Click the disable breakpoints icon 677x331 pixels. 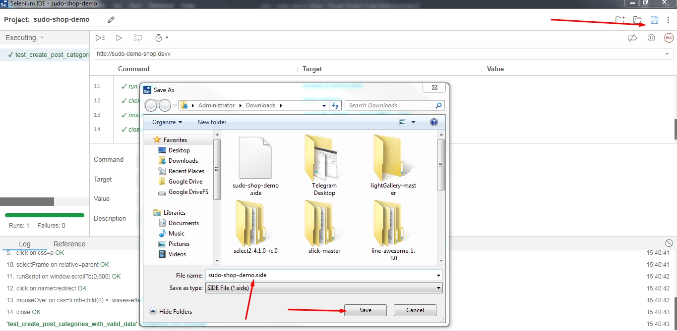(632, 38)
